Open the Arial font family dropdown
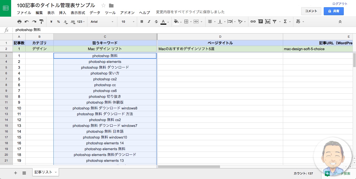The height and width of the screenshot is (179, 356). pyautogui.click(x=102, y=22)
